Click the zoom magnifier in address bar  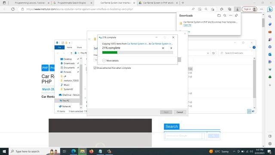[x=206, y=9]
